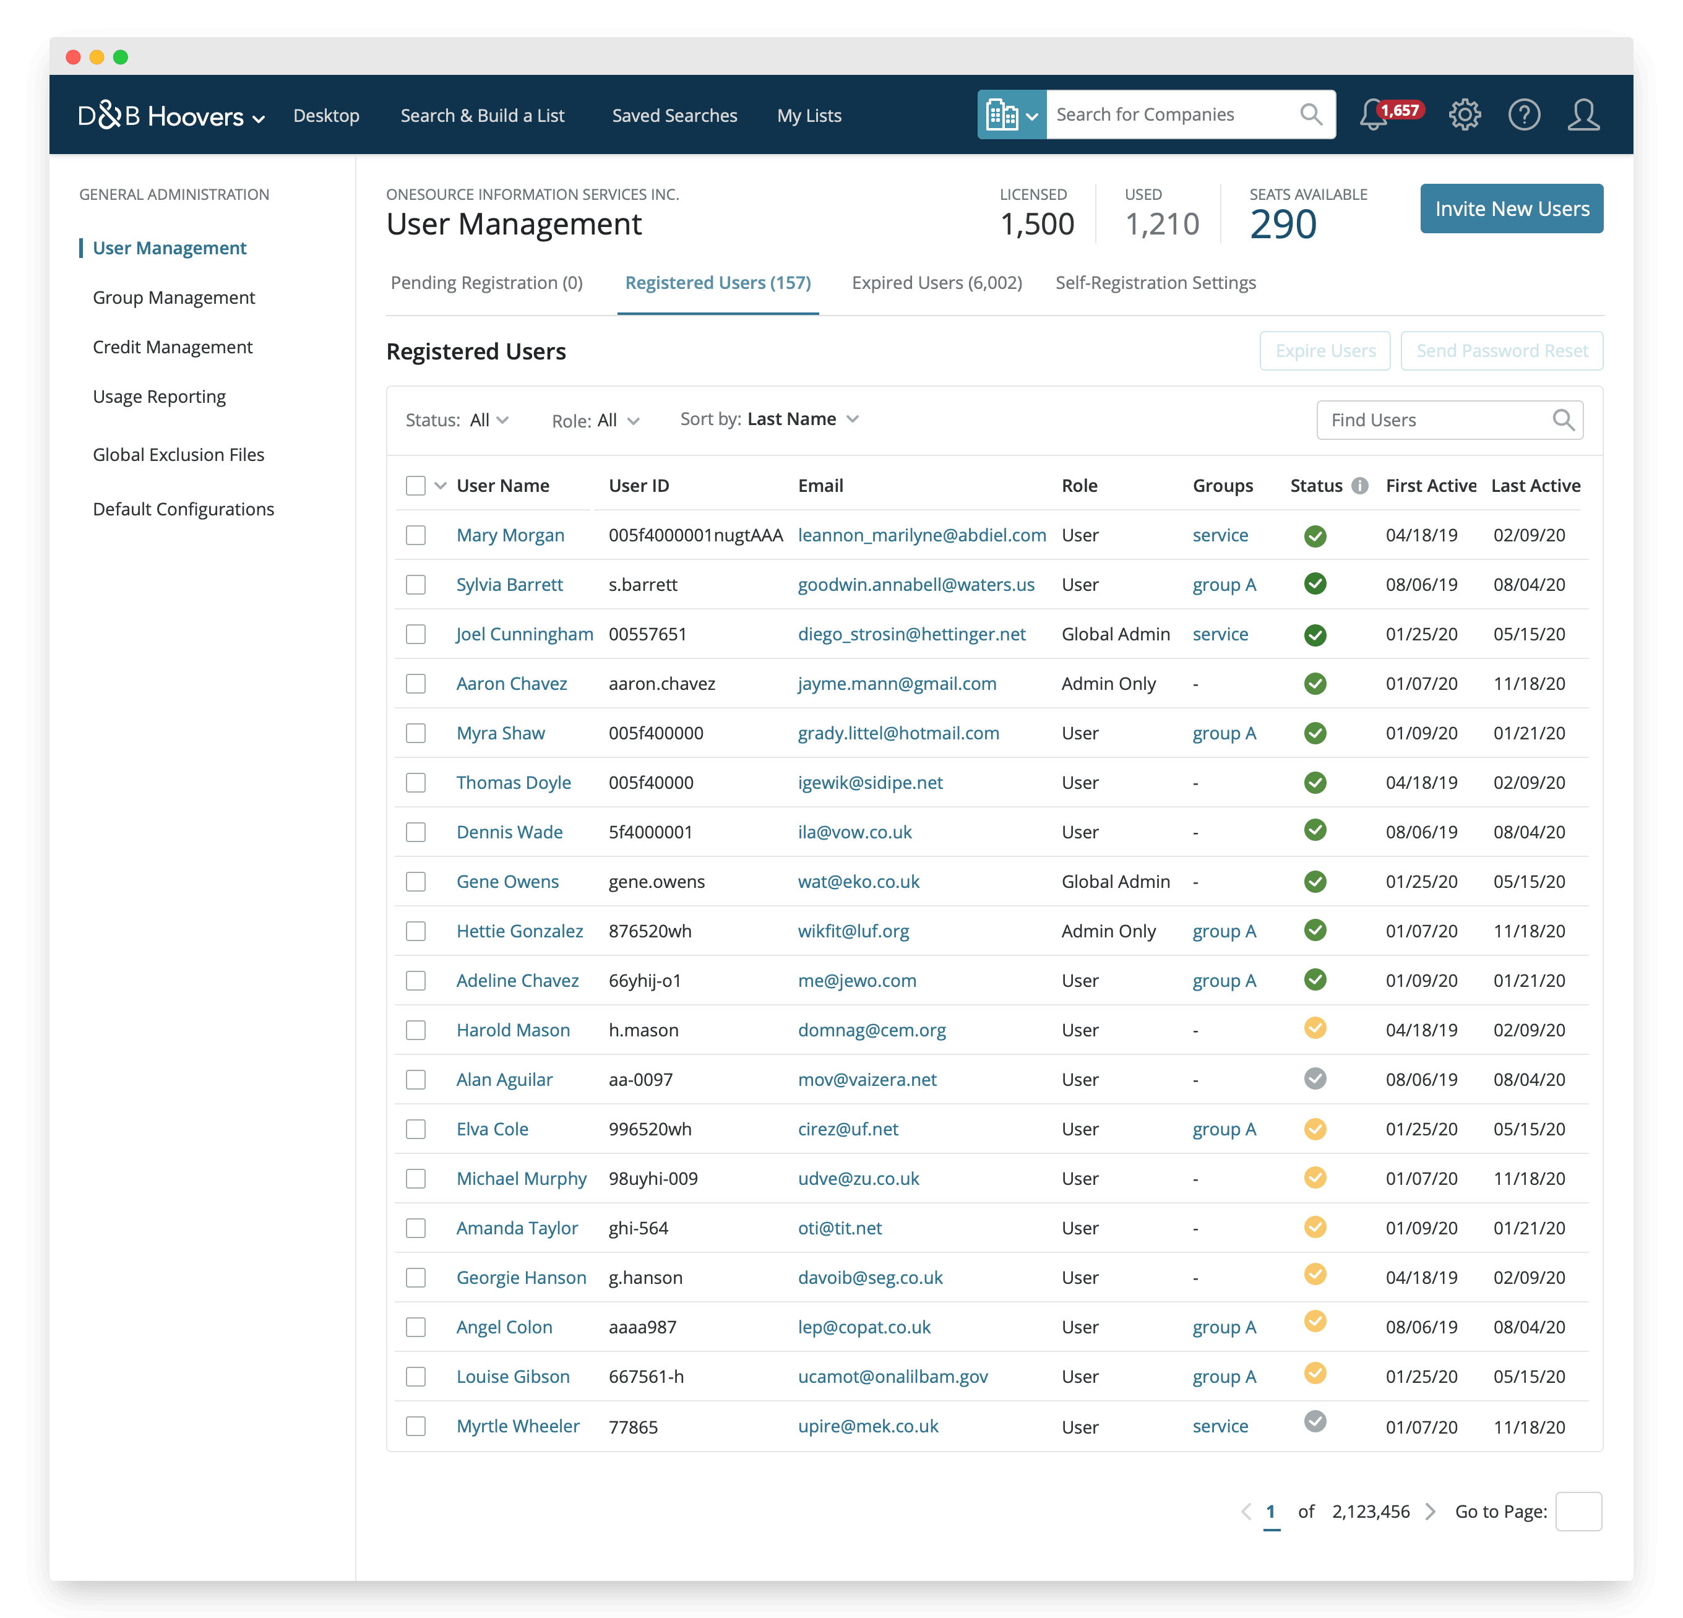
Task: Click the Go to Page input field
Action: pos(1578,1512)
